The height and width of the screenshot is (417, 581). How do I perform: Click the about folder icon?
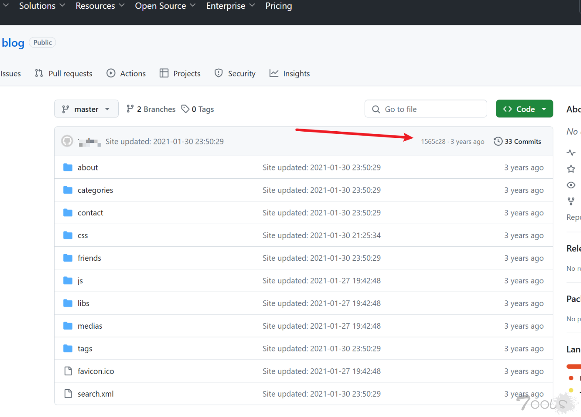coord(68,167)
